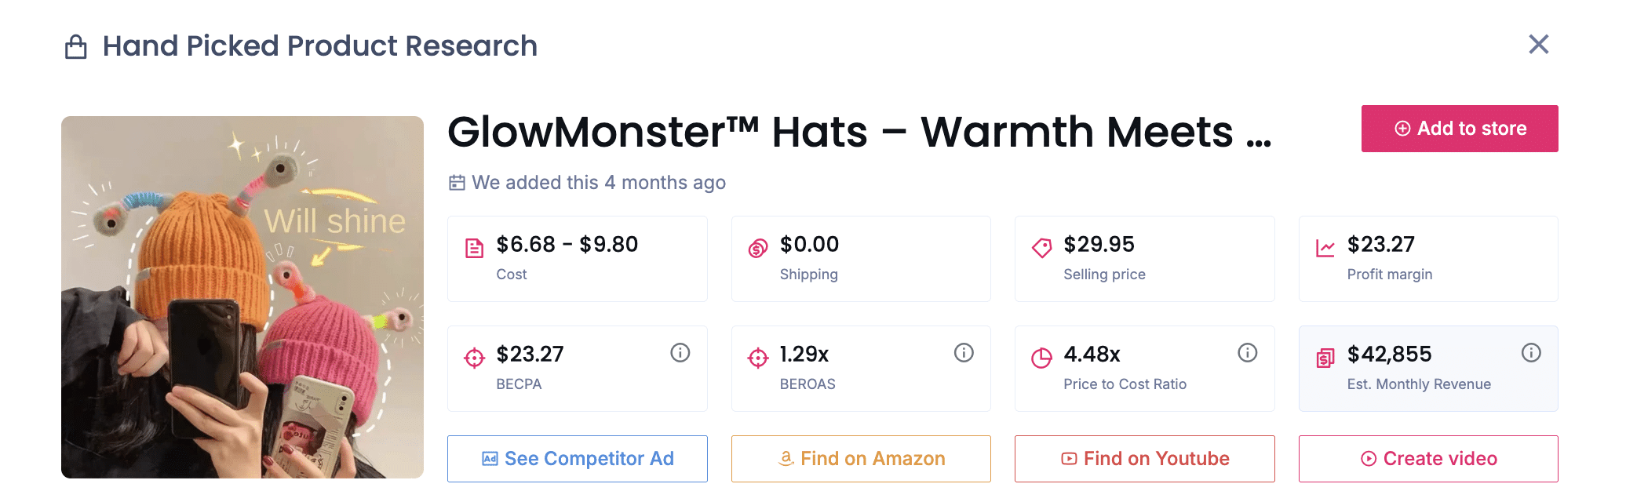Screen dimensions: 1626x502
Task: Click the price tag icon beside $29.95
Action: click(1041, 246)
